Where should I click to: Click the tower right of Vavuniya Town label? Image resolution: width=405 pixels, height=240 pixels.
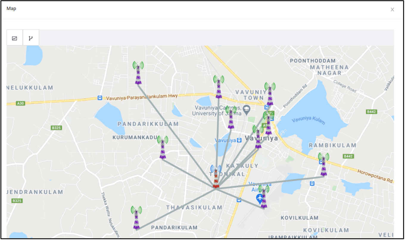(270, 94)
